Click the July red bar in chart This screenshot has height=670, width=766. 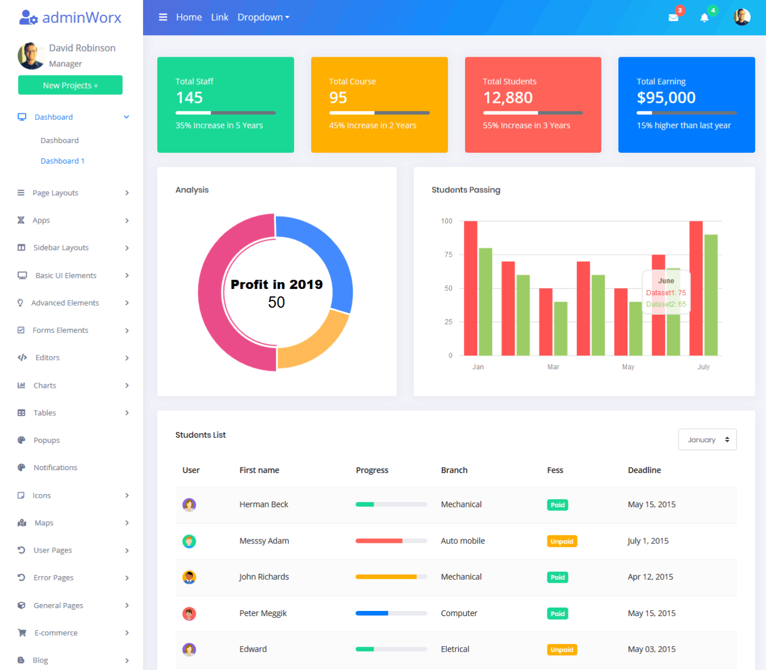(x=696, y=288)
